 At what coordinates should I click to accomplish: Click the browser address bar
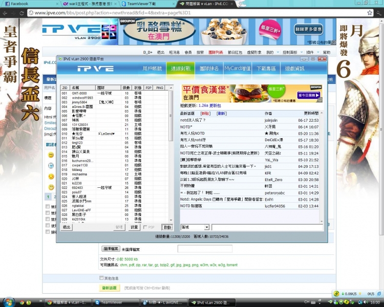(200, 13)
